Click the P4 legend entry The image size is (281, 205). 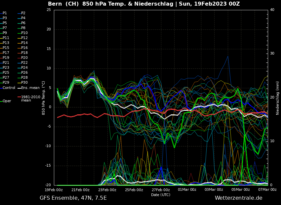(21, 18)
